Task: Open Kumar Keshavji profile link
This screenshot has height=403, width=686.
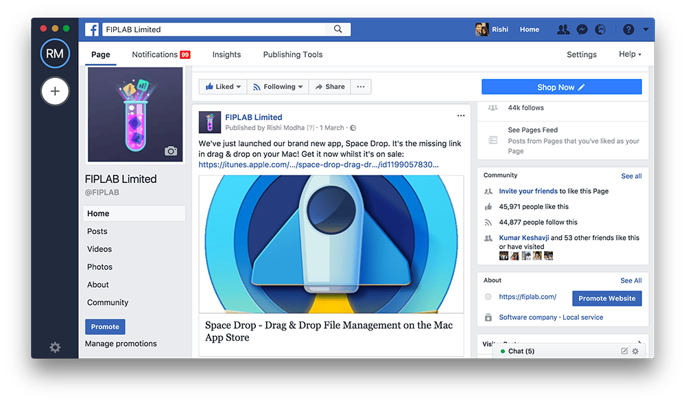Action: click(523, 238)
